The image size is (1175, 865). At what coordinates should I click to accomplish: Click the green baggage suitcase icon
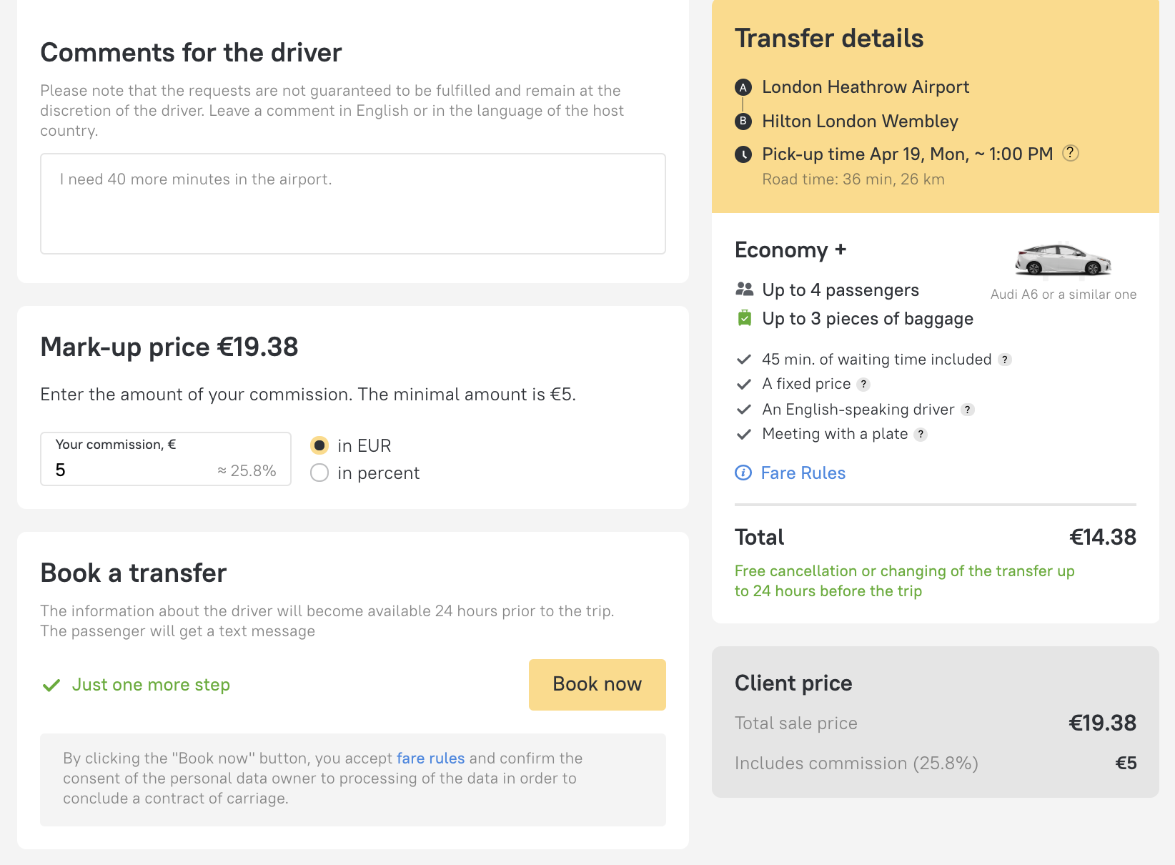click(x=744, y=318)
